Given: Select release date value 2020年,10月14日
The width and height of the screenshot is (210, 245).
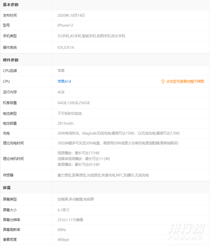Looking at the screenshot, I should coord(71,15).
